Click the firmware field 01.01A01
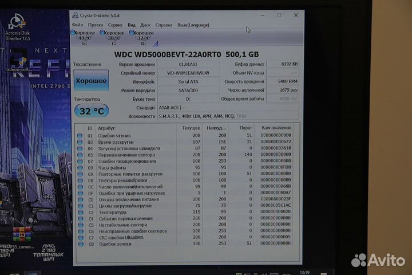The height and width of the screenshot is (275, 412). pos(188,64)
